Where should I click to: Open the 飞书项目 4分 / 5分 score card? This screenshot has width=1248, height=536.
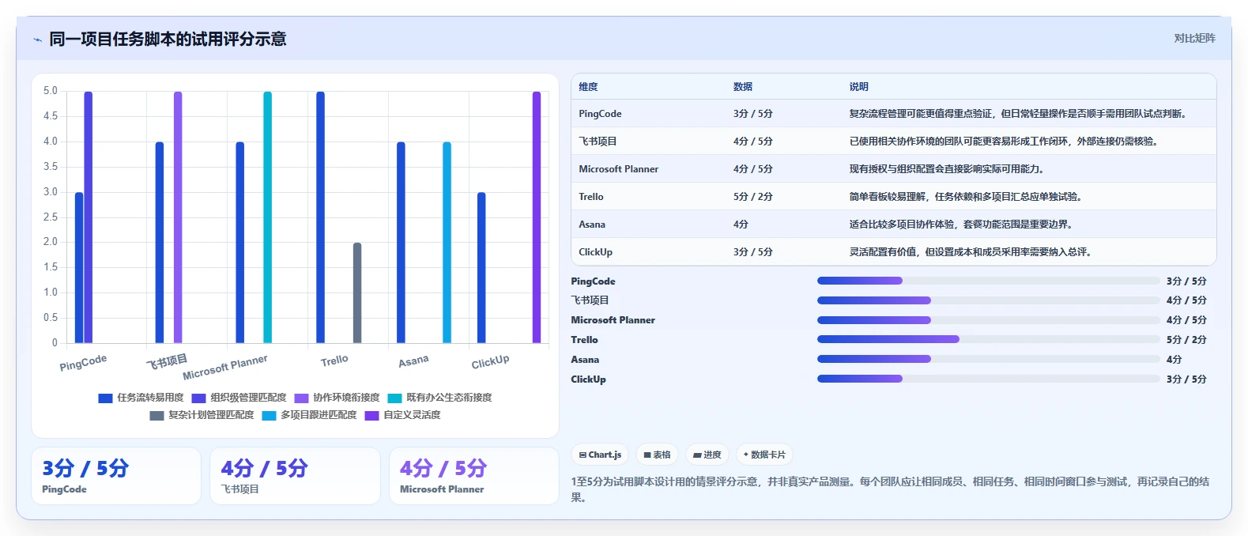[x=295, y=476]
